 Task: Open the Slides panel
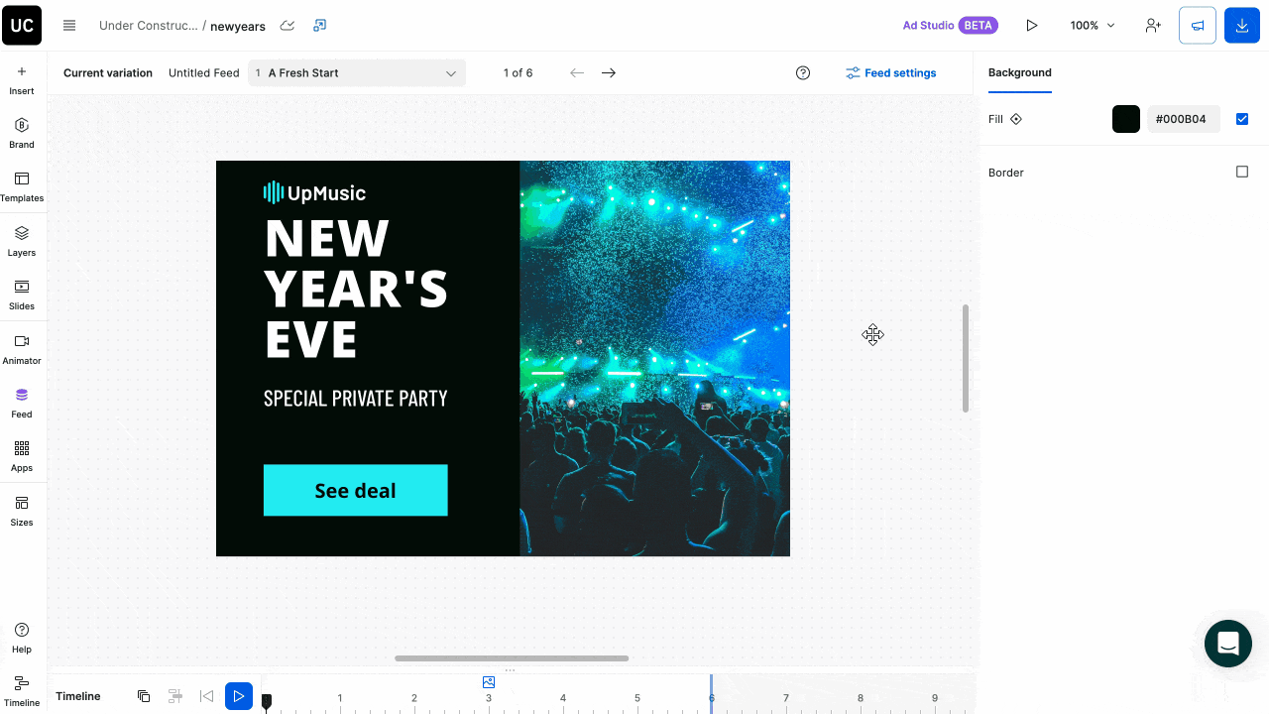point(22,296)
